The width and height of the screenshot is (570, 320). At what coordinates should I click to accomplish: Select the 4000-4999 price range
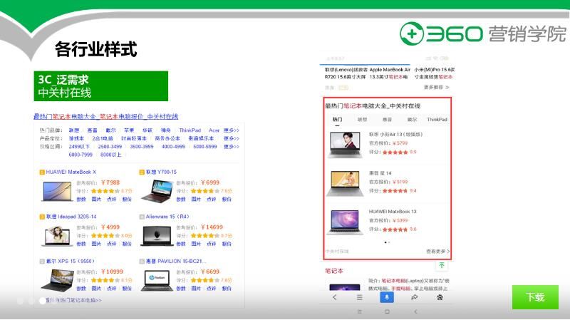[x=173, y=147]
